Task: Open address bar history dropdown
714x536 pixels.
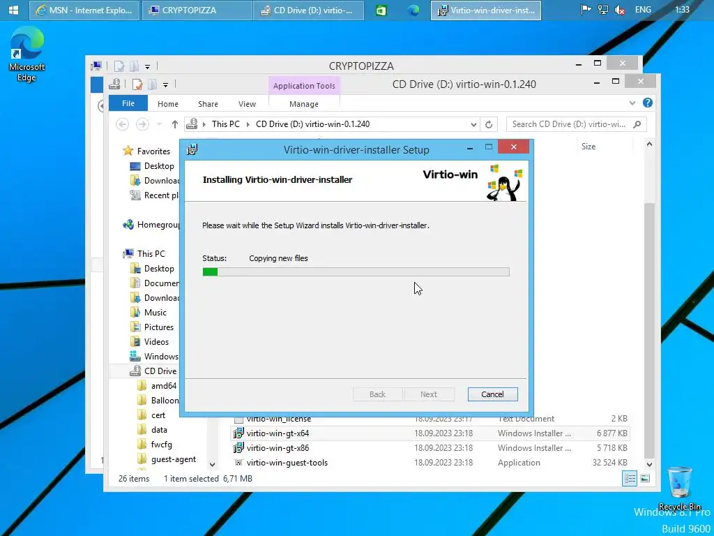Action: (x=473, y=124)
